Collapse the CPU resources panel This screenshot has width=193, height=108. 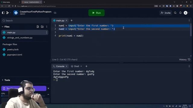pos(48,94)
